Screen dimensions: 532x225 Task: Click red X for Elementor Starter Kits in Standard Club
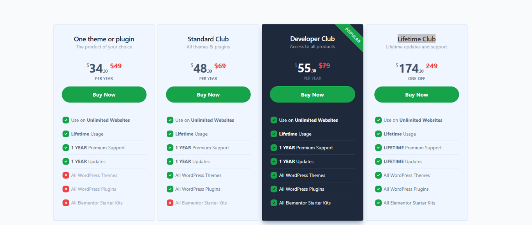pyautogui.click(x=170, y=203)
